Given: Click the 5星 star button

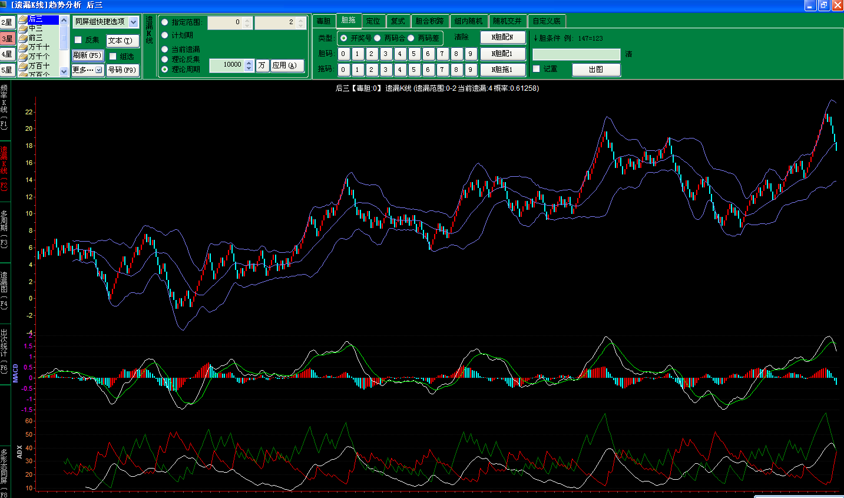Looking at the screenshot, I should 7,70.
